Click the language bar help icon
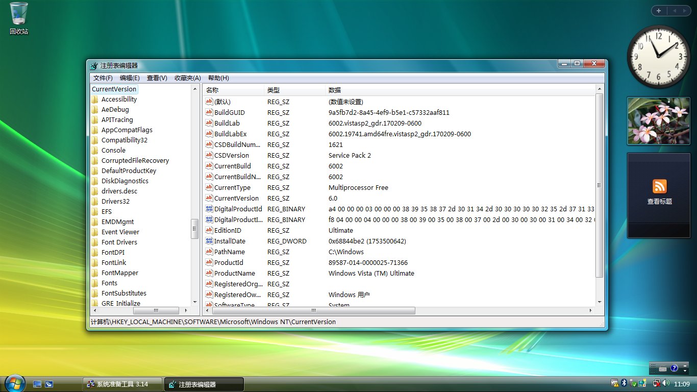The image size is (697, 392). coord(674,368)
